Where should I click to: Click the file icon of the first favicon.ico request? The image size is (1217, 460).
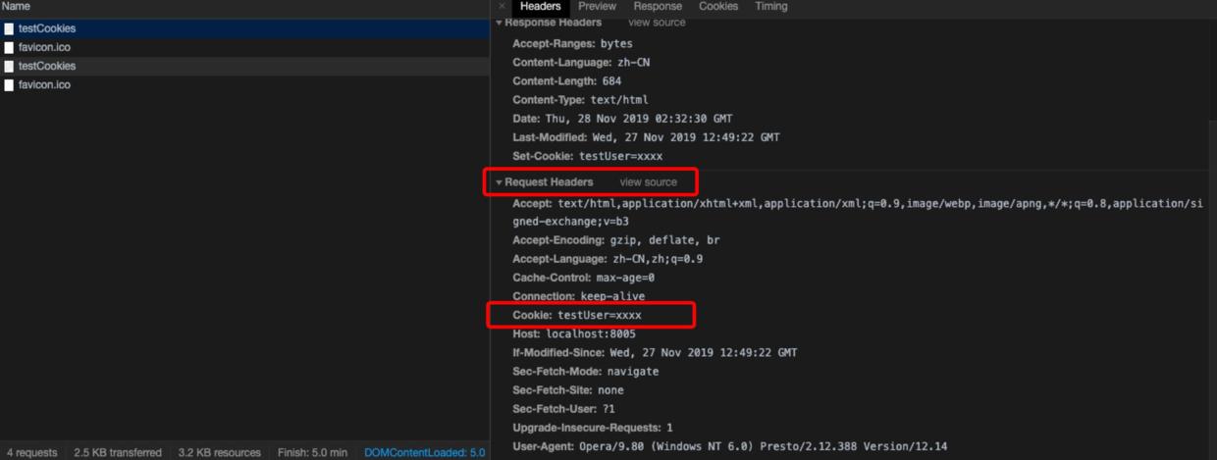tap(9, 47)
